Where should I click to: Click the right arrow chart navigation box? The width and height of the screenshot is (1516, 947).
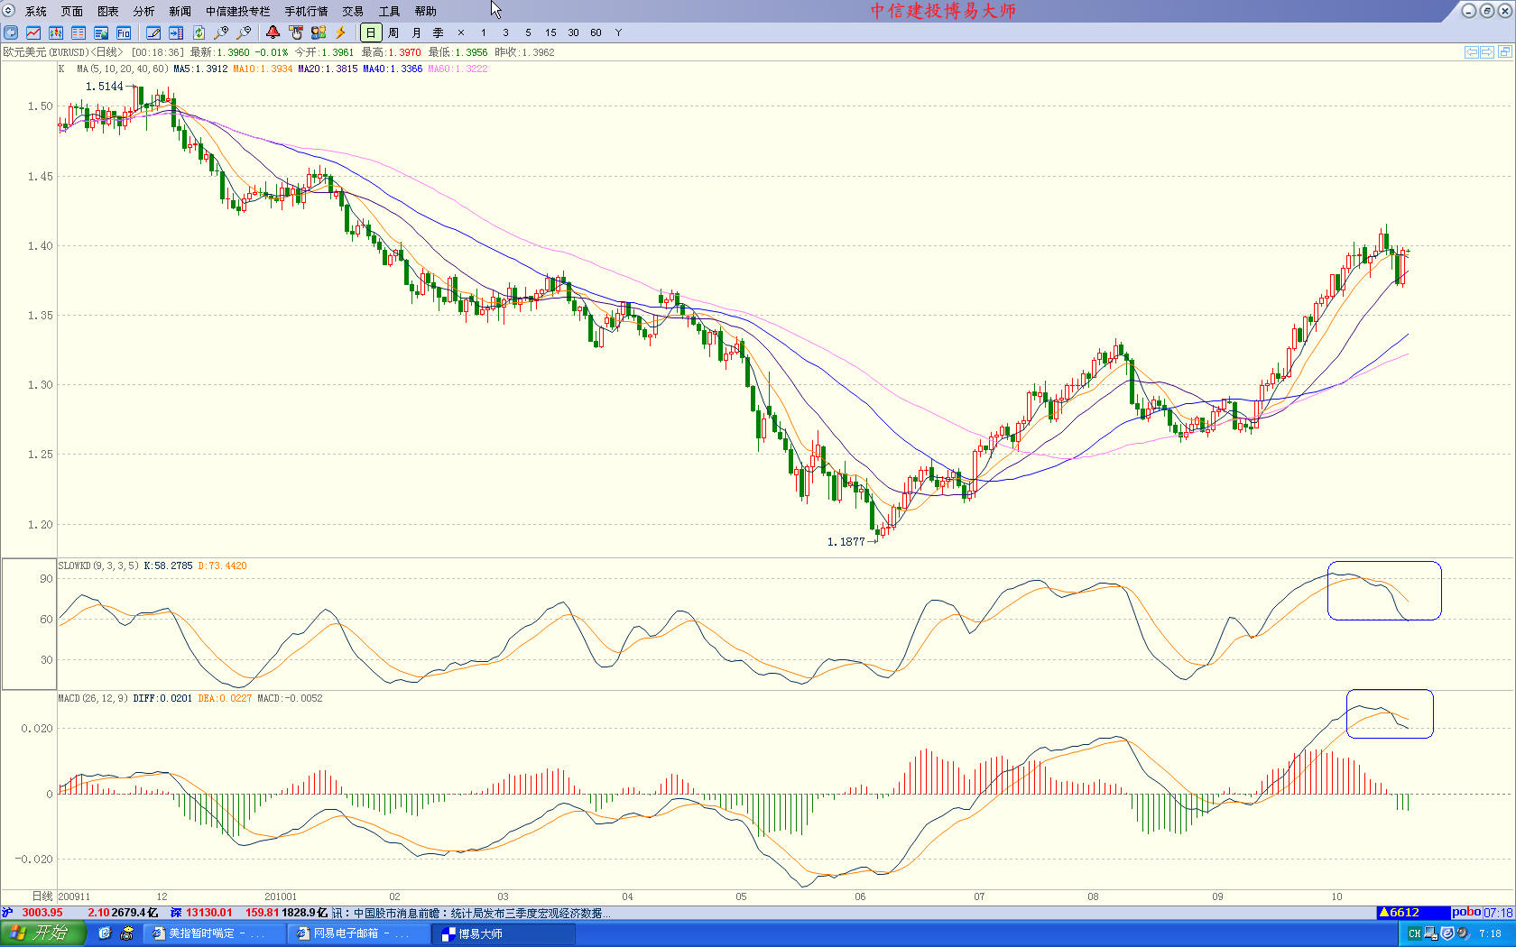(1487, 52)
